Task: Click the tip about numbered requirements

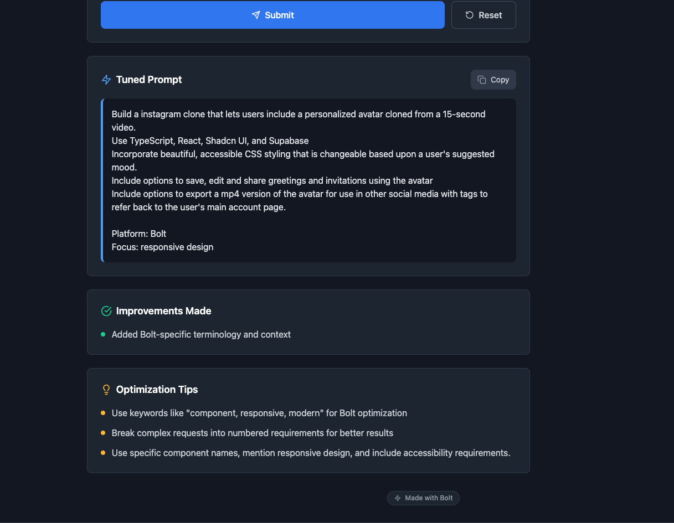Action: coord(252,433)
